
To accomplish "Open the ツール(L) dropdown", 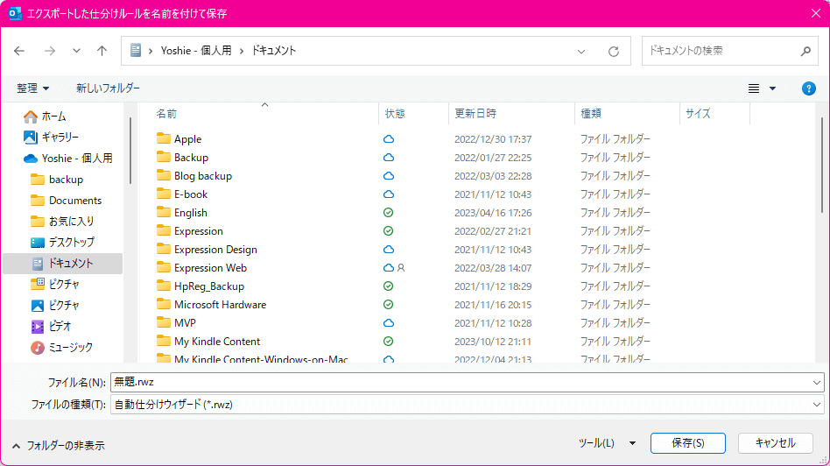I will (607, 443).
